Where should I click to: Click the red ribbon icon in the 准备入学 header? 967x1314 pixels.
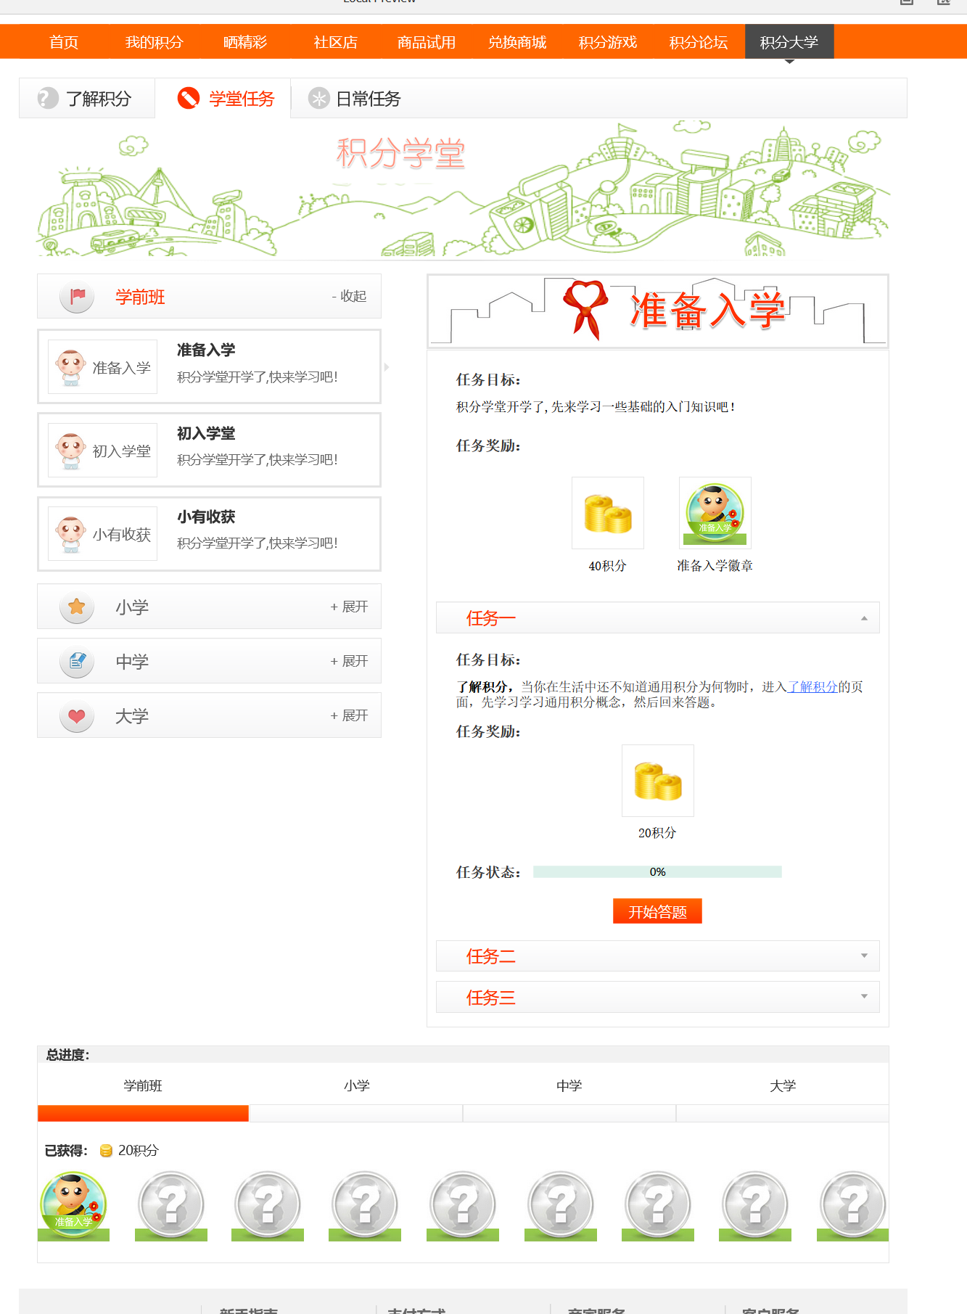click(x=585, y=309)
